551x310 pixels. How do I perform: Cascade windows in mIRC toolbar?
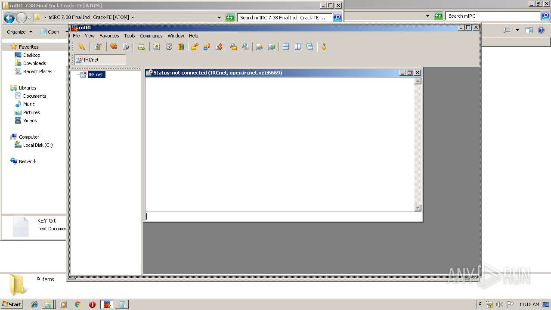pyautogui.click(x=310, y=46)
